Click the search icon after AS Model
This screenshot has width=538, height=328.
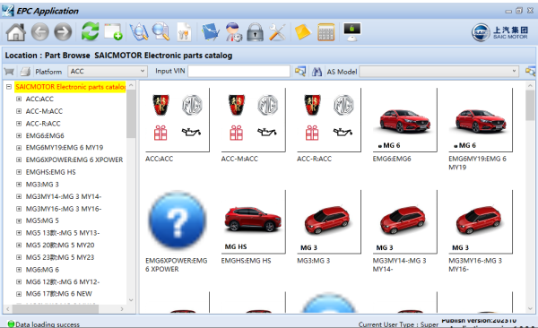[x=530, y=72]
